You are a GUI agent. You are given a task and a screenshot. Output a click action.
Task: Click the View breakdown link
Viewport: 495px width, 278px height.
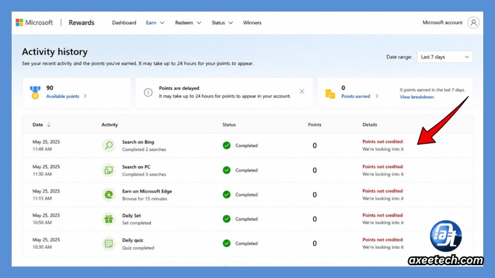417,97
